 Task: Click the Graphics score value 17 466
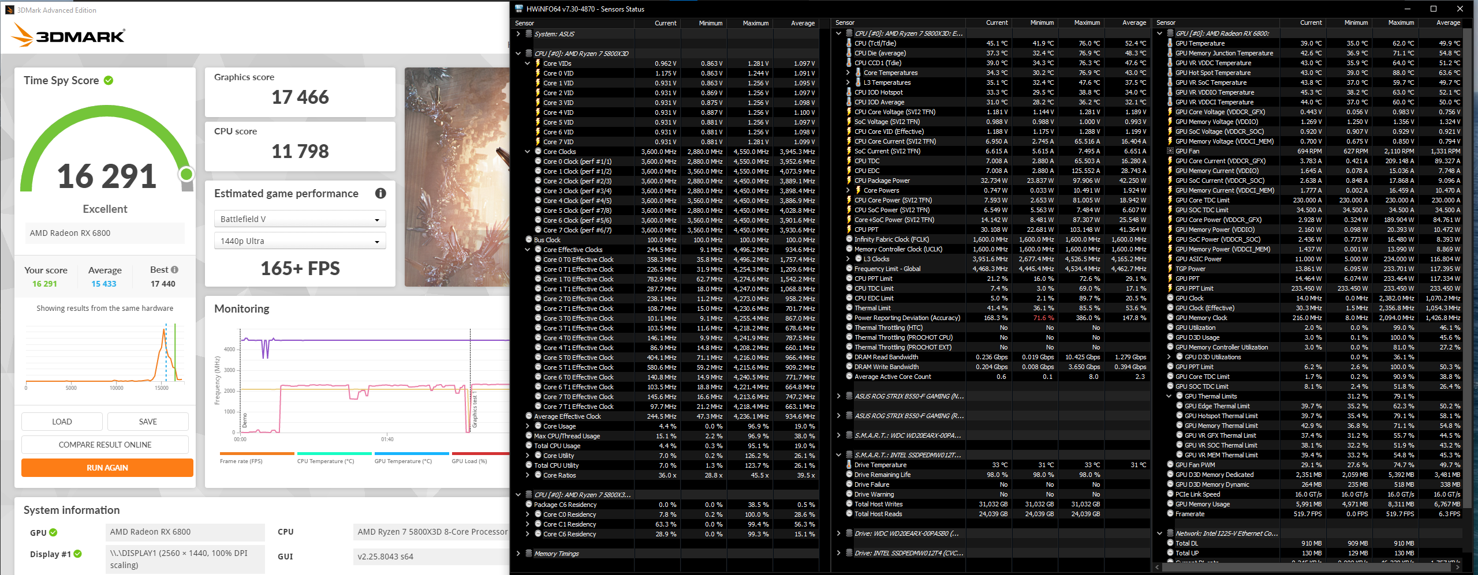tap(300, 97)
